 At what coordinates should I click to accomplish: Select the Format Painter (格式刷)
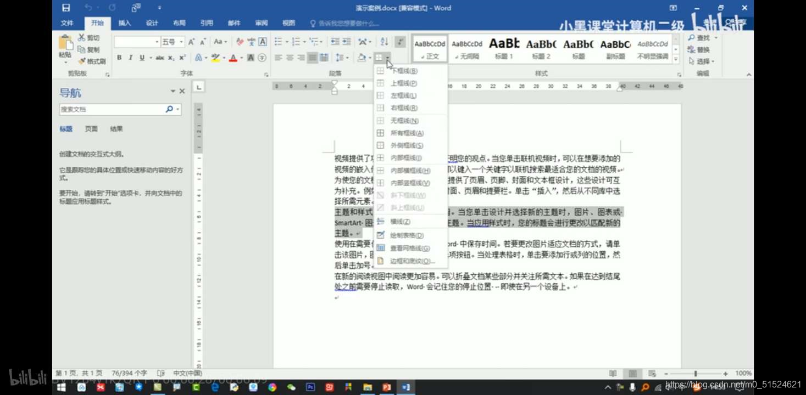(x=92, y=61)
